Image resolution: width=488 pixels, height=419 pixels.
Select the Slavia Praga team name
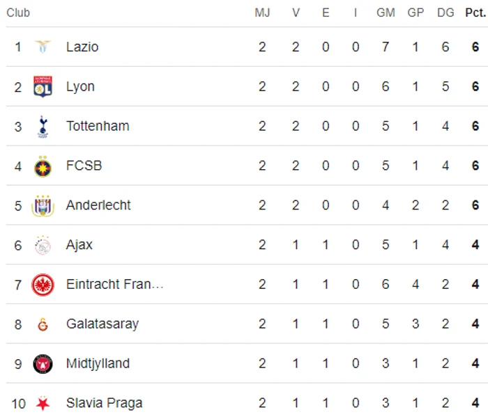[105, 403]
